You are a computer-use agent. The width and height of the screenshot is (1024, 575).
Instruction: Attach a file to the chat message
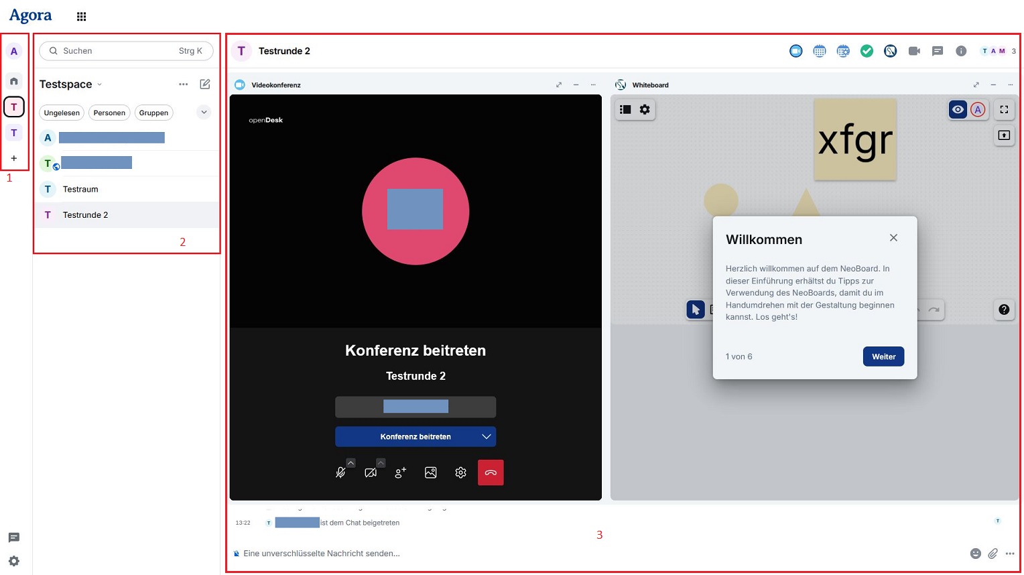(x=993, y=554)
